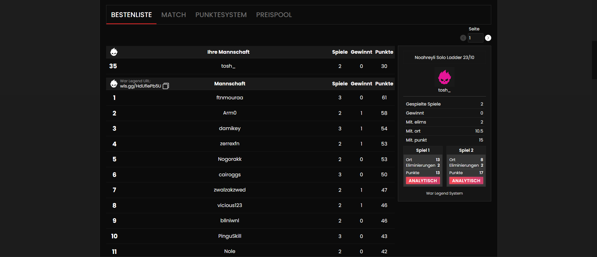The image size is (597, 257).
Task: Click the Seite page number field
Action: (475, 38)
